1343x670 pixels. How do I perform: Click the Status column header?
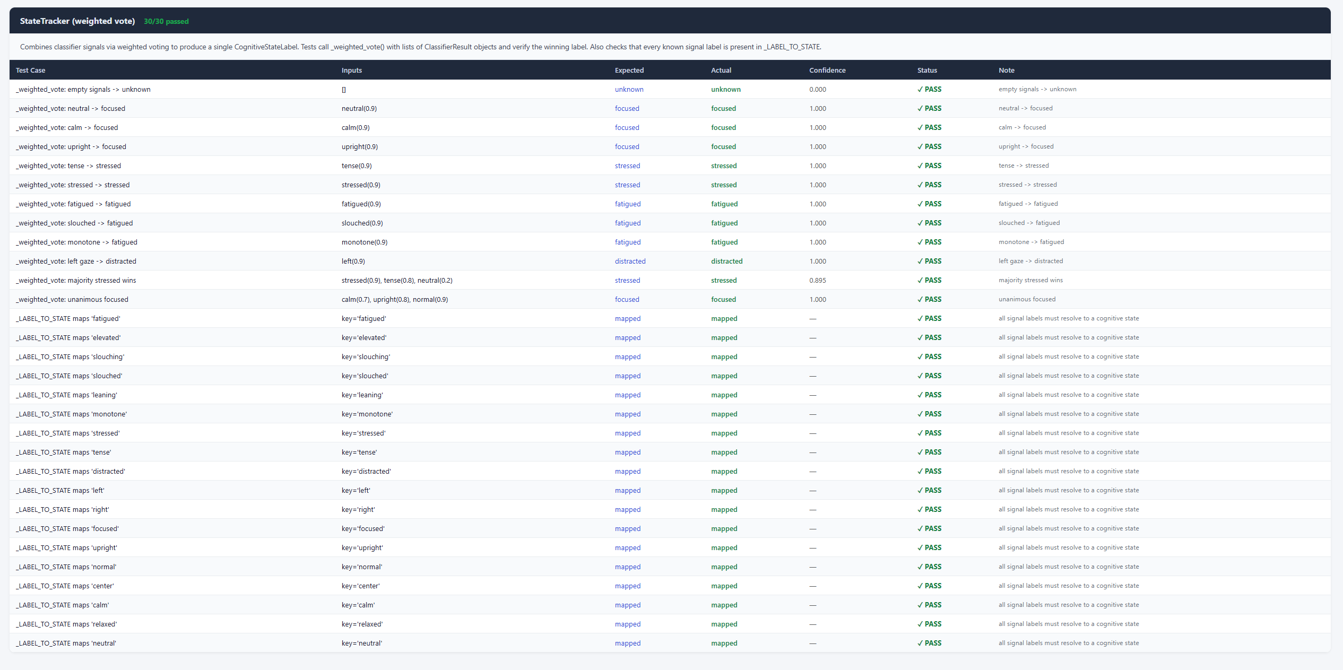(926, 70)
